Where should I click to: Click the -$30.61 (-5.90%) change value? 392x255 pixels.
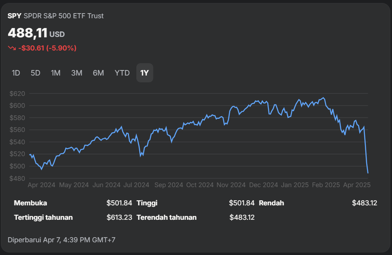[x=47, y=48]
